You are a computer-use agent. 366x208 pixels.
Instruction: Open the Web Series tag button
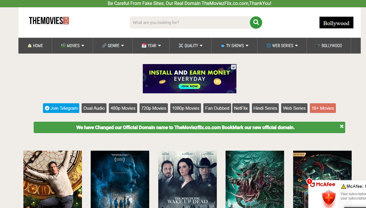tap(294, 108)
